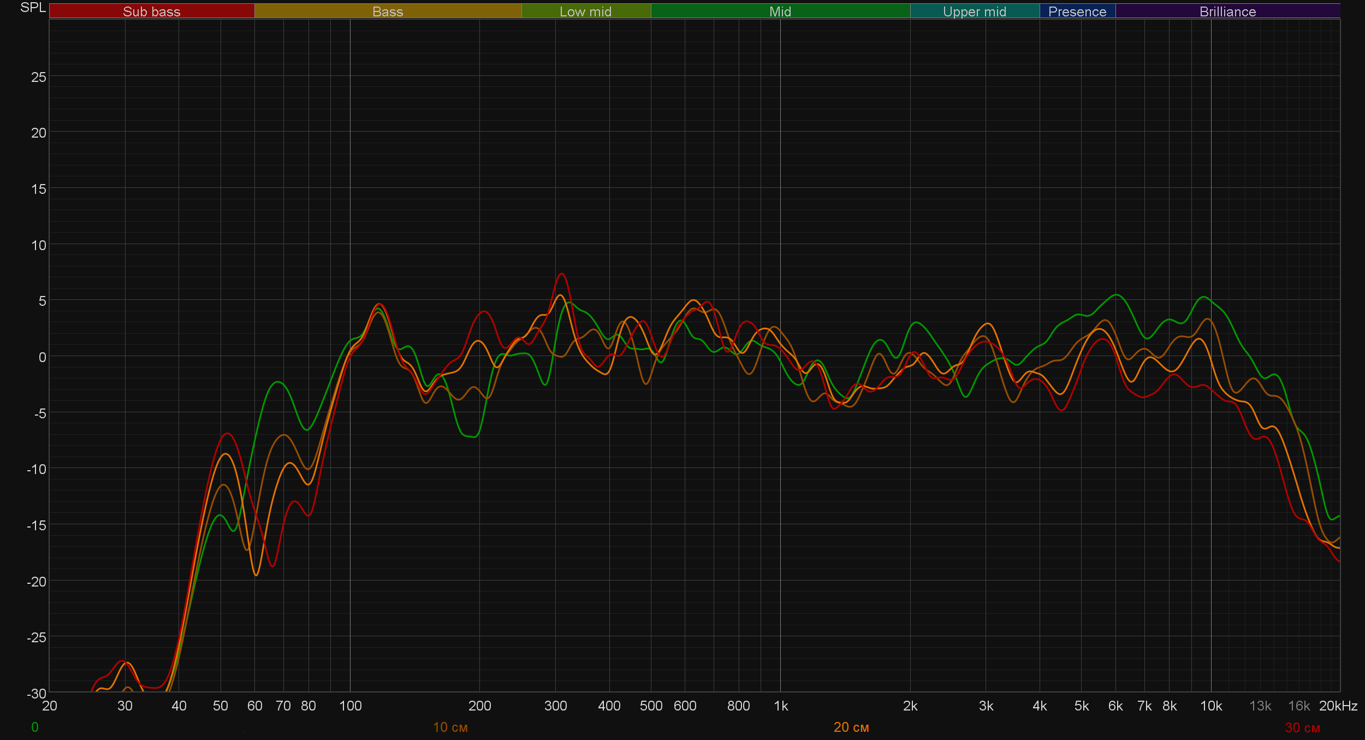Screen dimensions: 1365x740
Task: Select the Presence band header
Action: pos(1077,11)
